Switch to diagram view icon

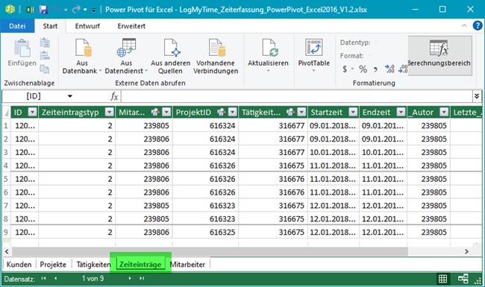463,279
